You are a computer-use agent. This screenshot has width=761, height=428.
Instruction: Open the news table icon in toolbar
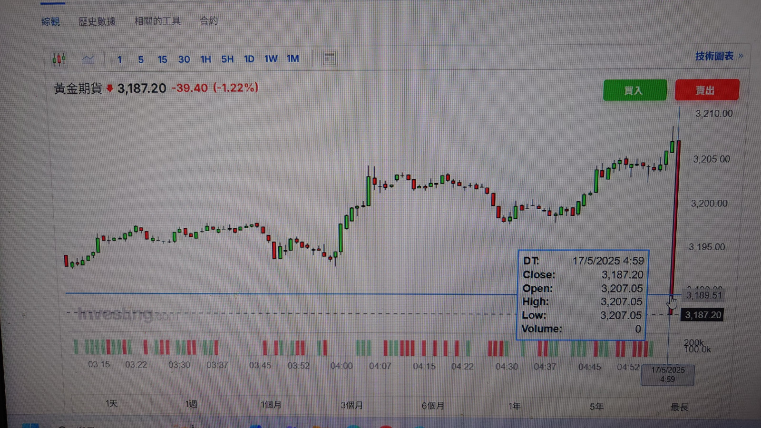[329, 58]
